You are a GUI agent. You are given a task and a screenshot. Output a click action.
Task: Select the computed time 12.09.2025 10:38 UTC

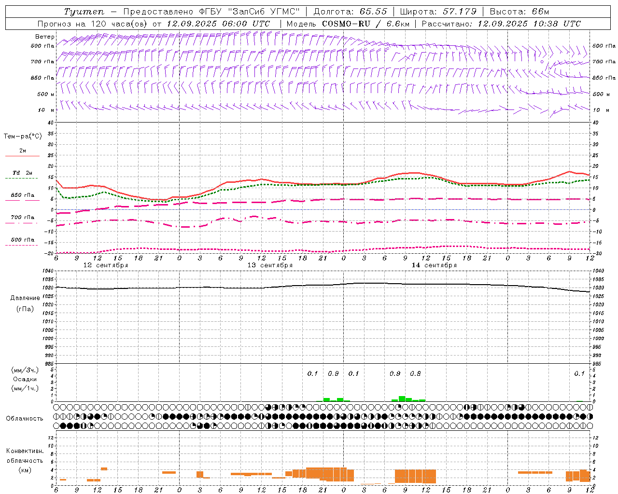pyautogui.click(x=529, y=24)
